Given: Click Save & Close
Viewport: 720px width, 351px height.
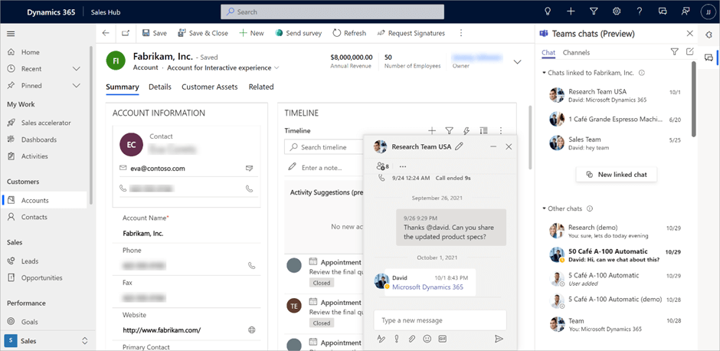Looking at the screenshot, I should [x=203, y=33].
